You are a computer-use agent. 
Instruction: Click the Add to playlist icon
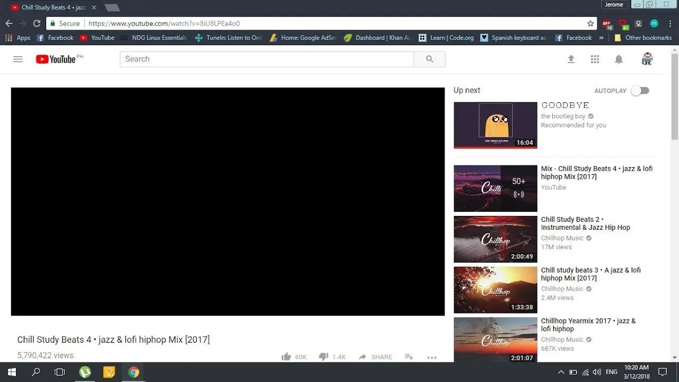pyautogui.click(x=409, y=357)
